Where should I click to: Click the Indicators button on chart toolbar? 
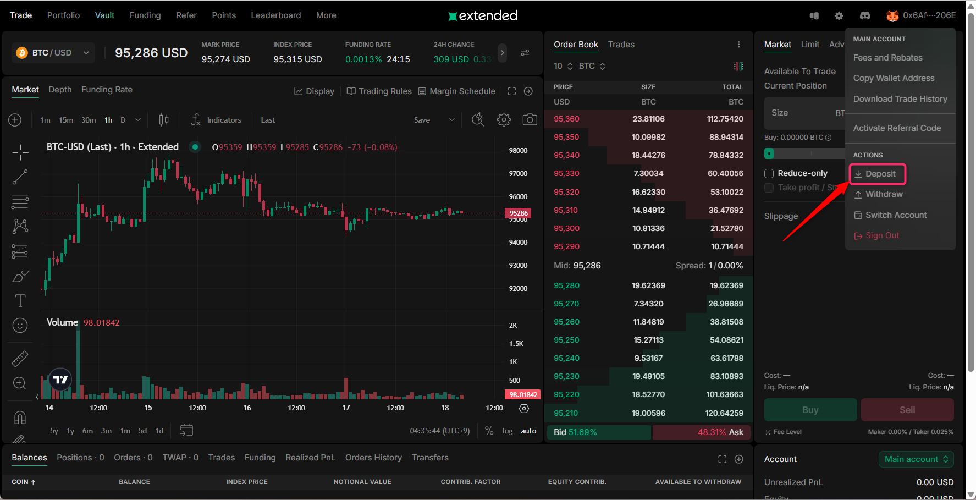click(217, 120)
